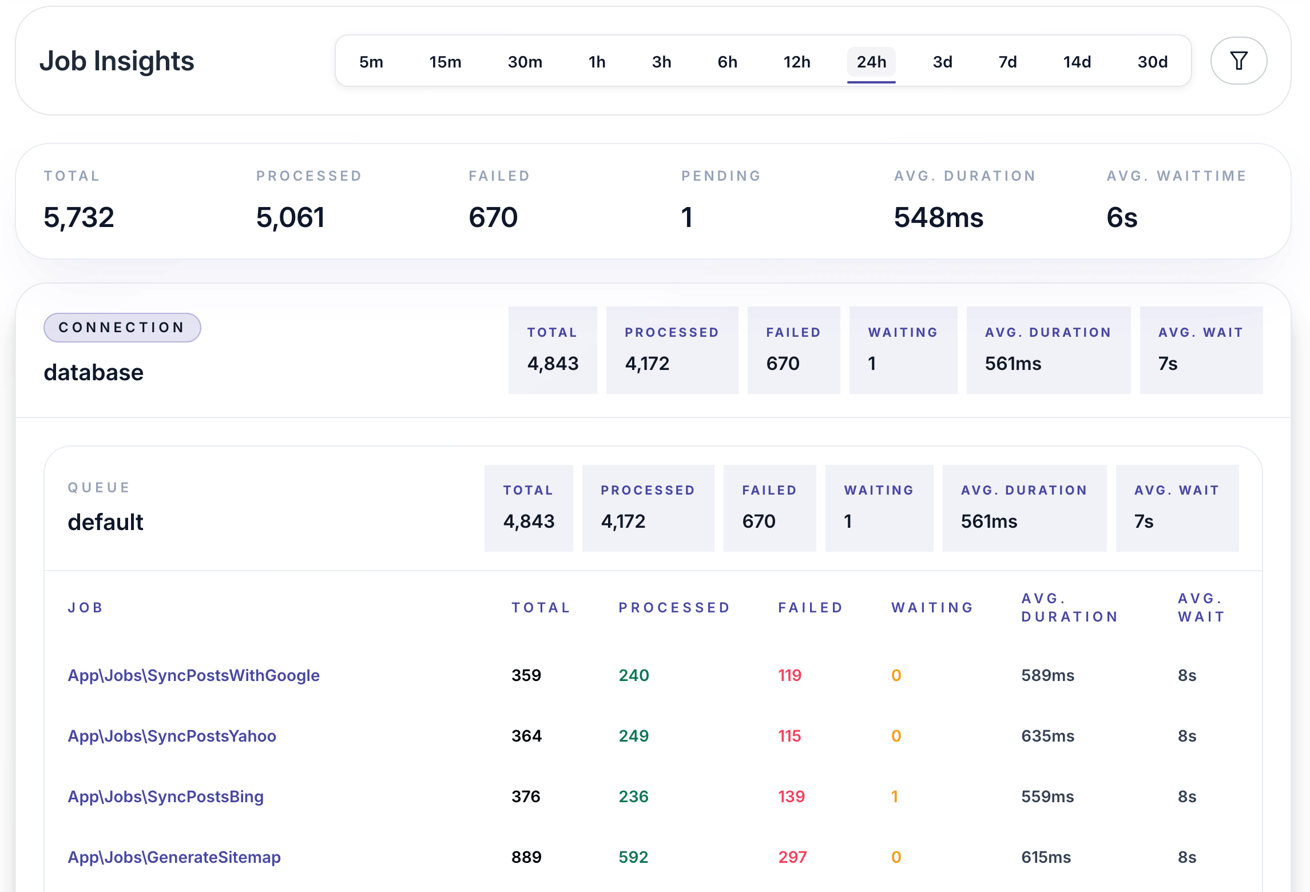1310x892 pixels.
Task: Click the connection Avg. Wait card 7s
Action: point(1201,350)
